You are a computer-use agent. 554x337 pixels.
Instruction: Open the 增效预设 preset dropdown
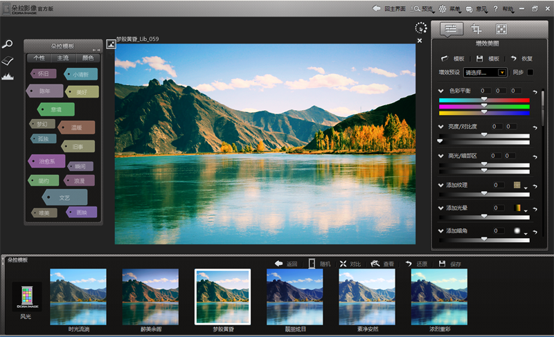(x=502, y=72)
